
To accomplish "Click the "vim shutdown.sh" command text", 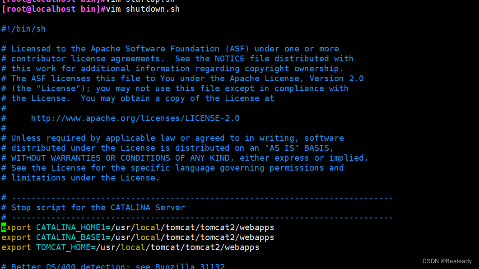I will pos(143,9).
